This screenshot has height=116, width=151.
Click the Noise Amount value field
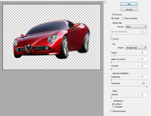tap(144, 95)
